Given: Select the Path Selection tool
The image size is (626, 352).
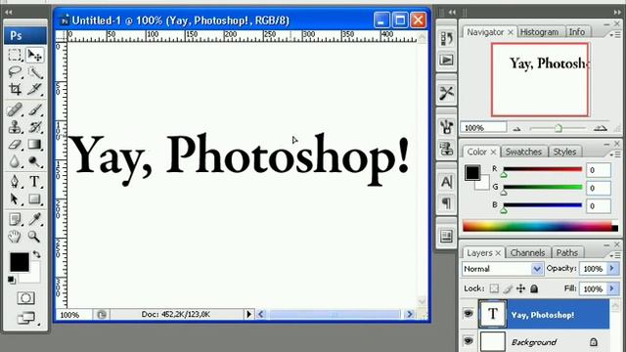Looking at the screenshot, I should [x=15, y=198].
